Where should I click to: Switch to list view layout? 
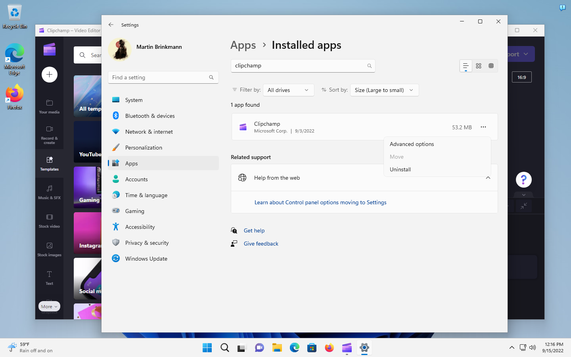click(466, 66)
